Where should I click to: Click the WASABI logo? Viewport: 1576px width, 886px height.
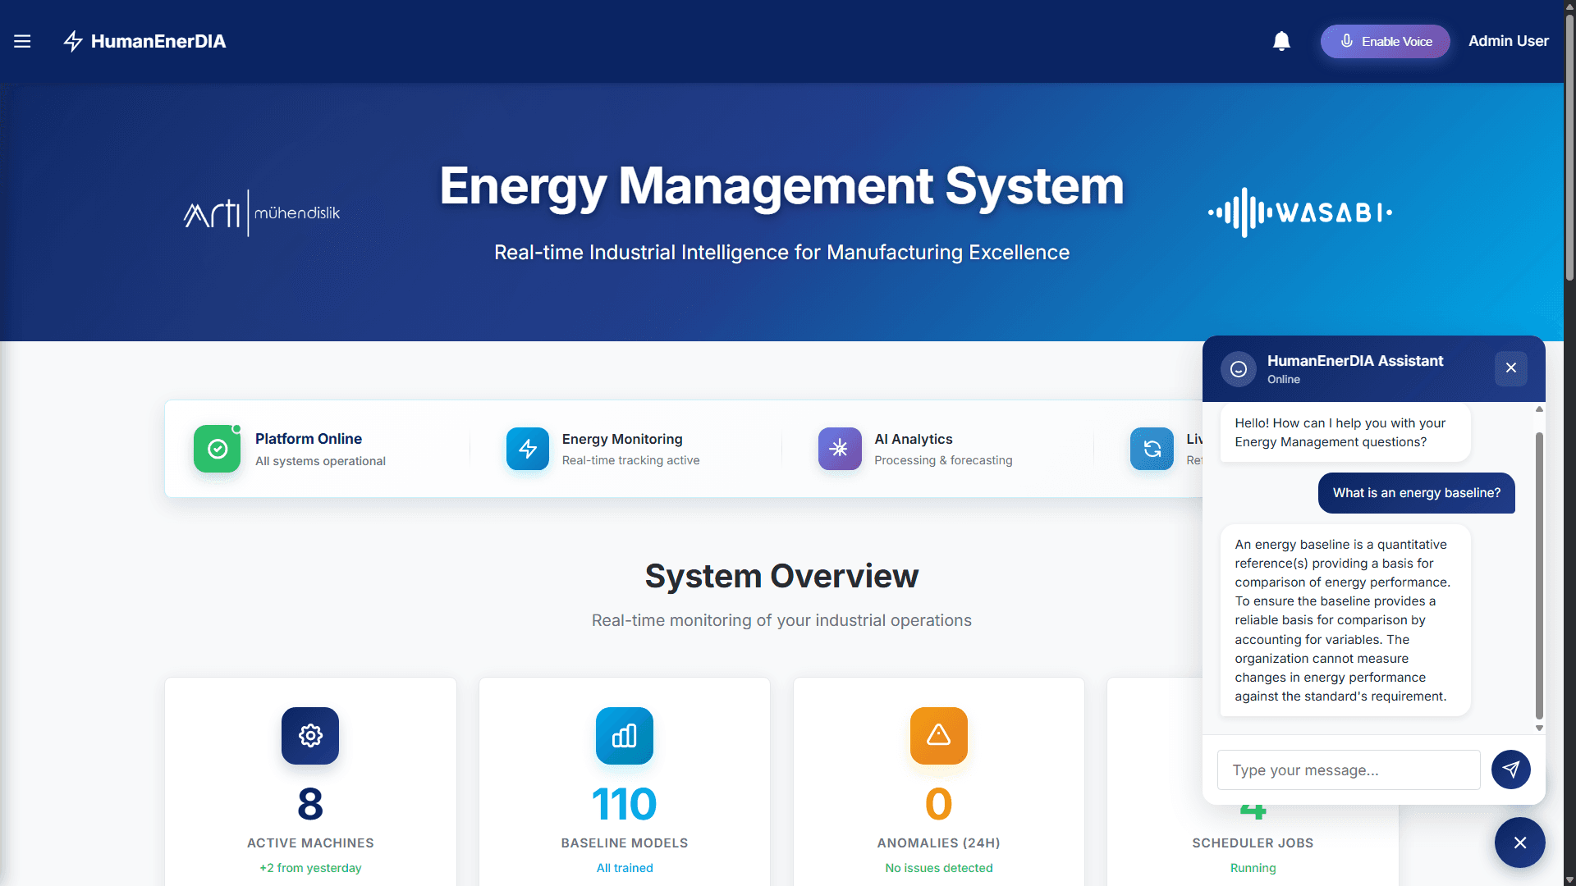pyautogui.click(x=1299, y=212)
